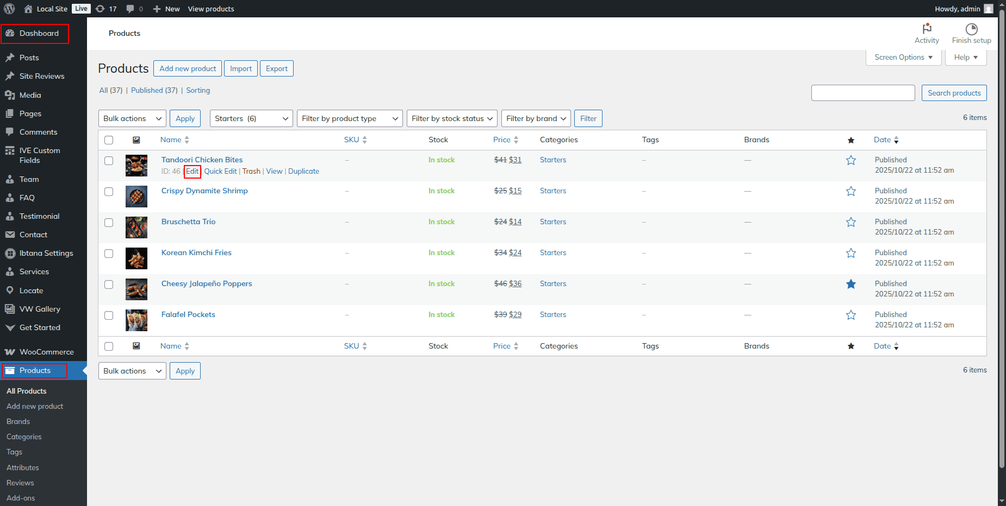
Task: Click the Add new product button
Action: (x=188, y=68)
